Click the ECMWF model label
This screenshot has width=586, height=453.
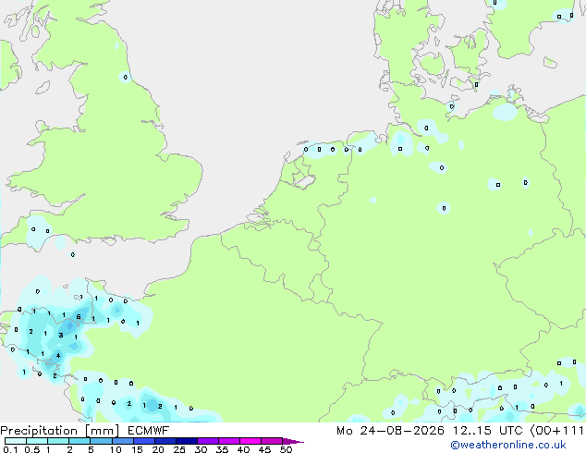tap(149, 431)
